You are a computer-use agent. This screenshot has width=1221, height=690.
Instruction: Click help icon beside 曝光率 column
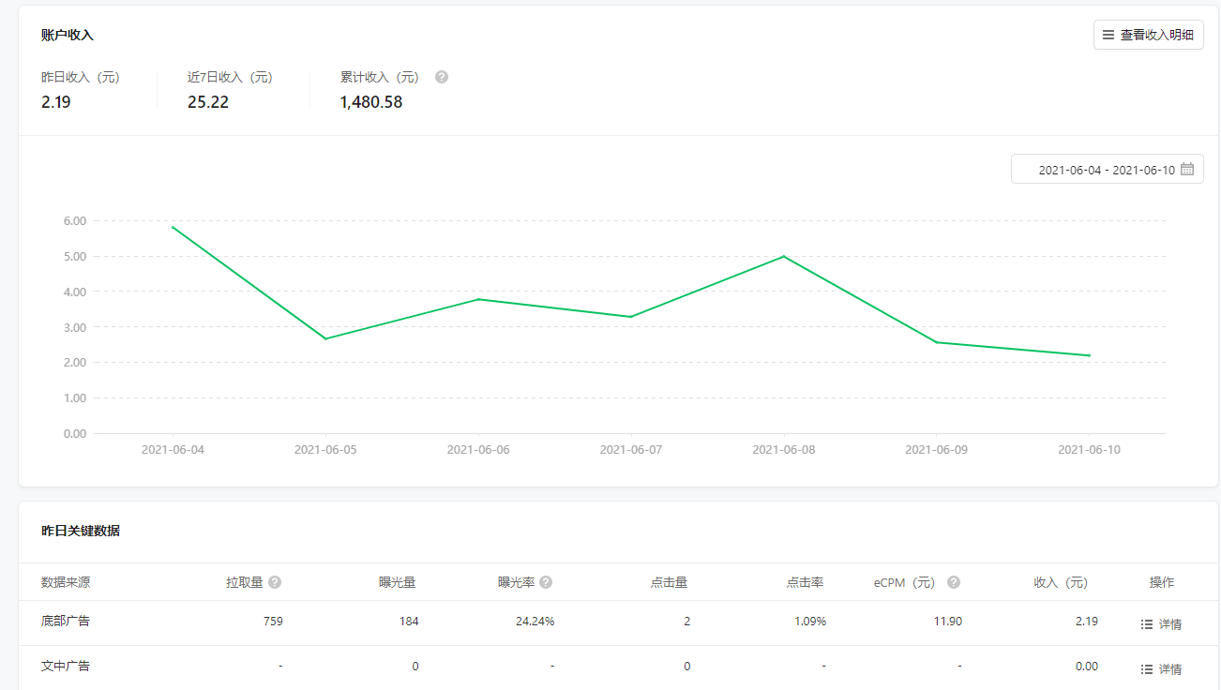pos(546,582)
